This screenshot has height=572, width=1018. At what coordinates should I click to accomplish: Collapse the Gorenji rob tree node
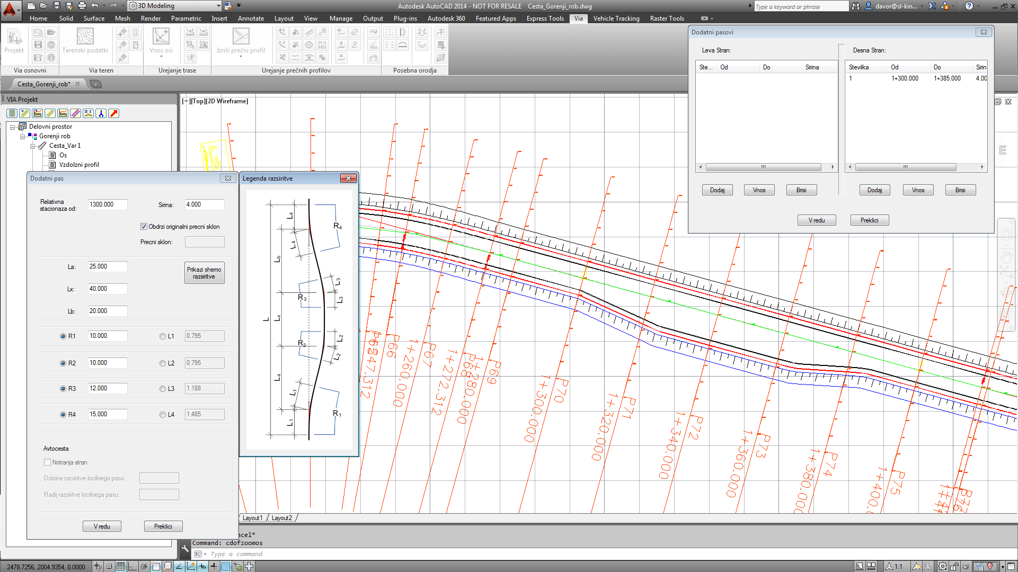pos(22,136)
